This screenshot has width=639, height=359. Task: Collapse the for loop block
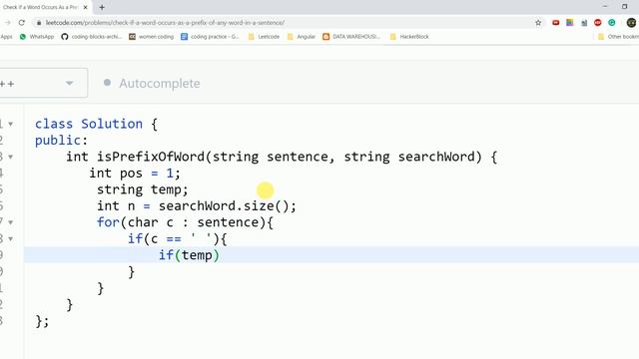[x=11, y=222]
